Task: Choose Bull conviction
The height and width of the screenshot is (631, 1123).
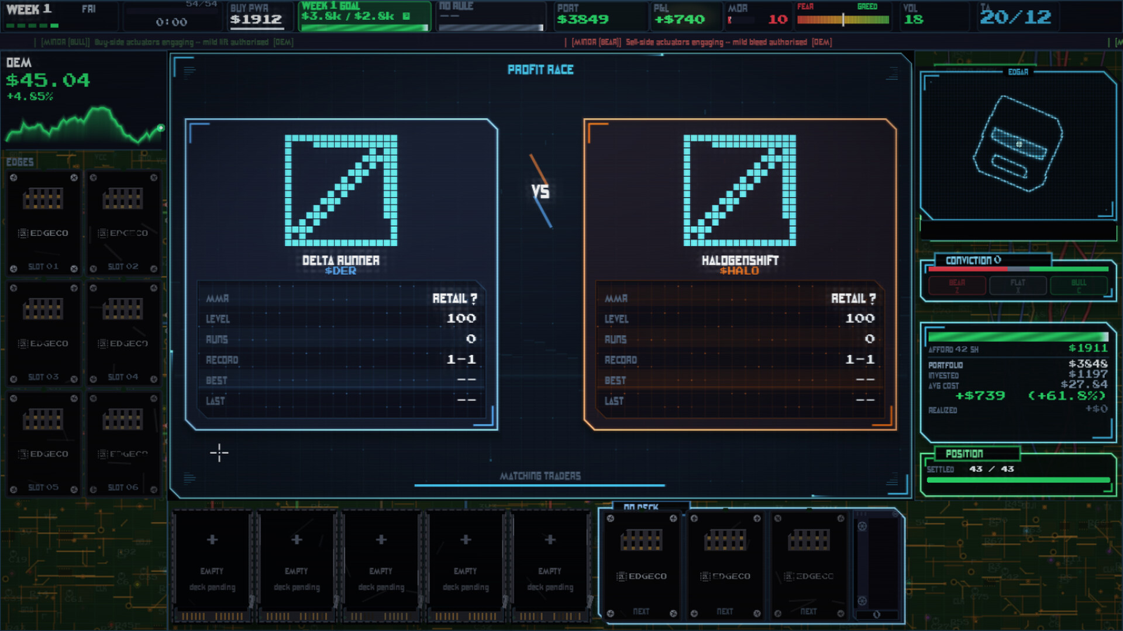Action: point(1079,286)
